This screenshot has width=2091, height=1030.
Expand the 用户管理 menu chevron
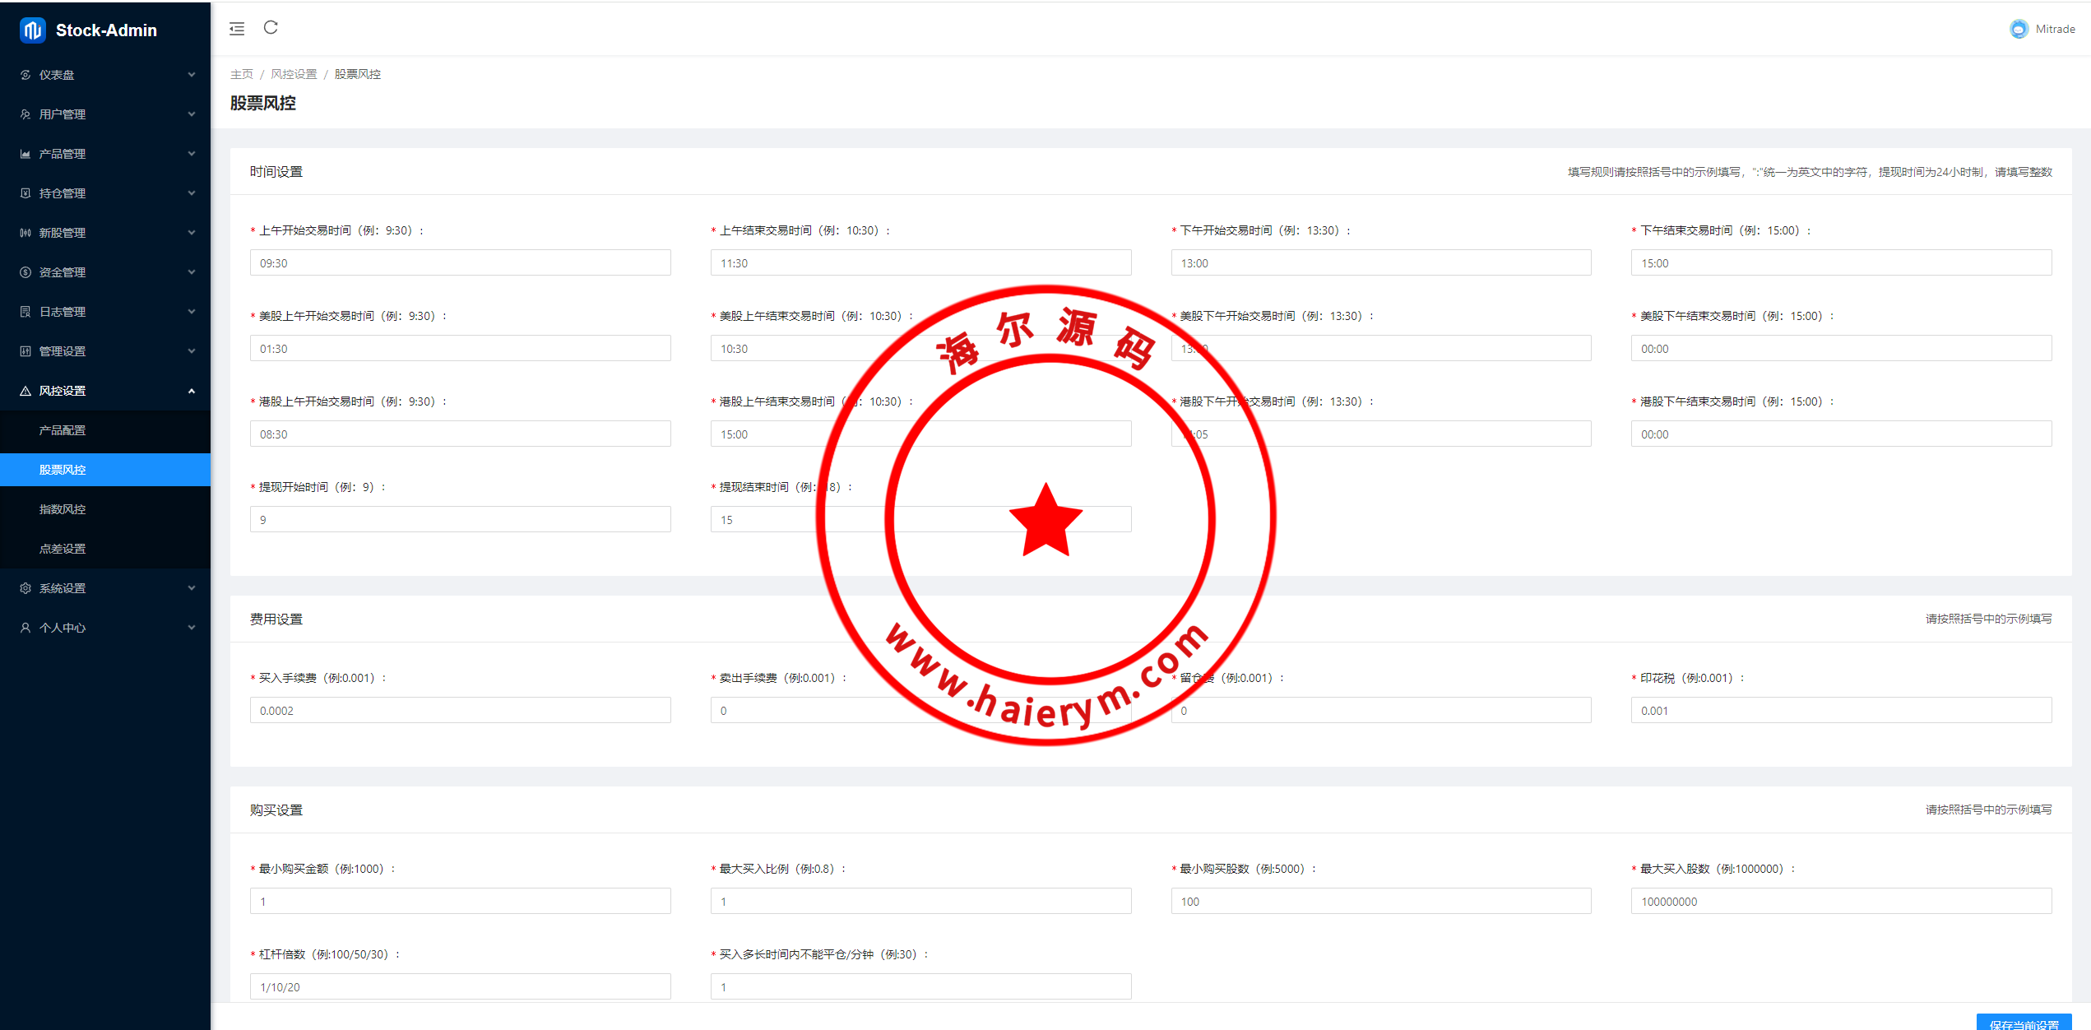point(192,114)
